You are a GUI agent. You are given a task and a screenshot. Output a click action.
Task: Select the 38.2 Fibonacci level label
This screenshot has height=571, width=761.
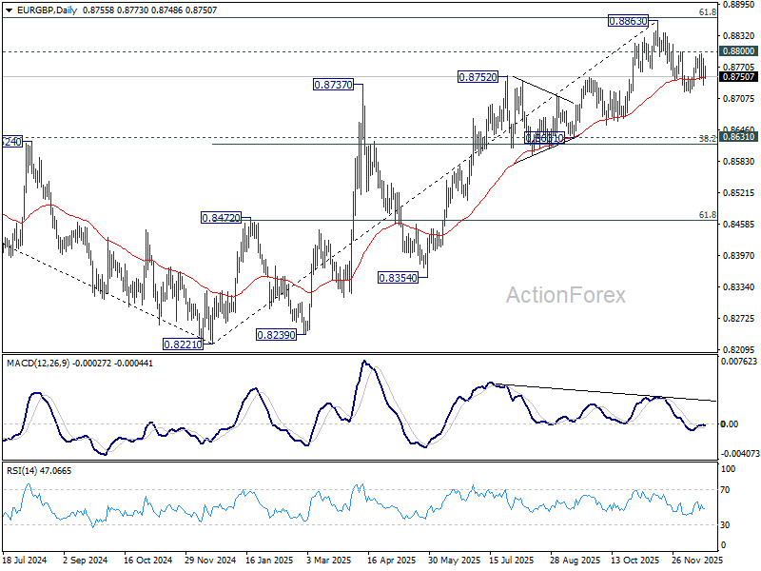pyautogui.click(x=707, y=138)
